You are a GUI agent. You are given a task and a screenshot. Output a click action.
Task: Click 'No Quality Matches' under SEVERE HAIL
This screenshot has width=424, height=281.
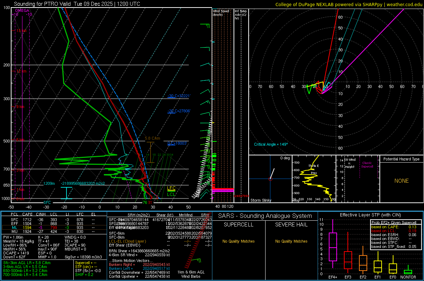pyautogui.click(x=291, y=241)
